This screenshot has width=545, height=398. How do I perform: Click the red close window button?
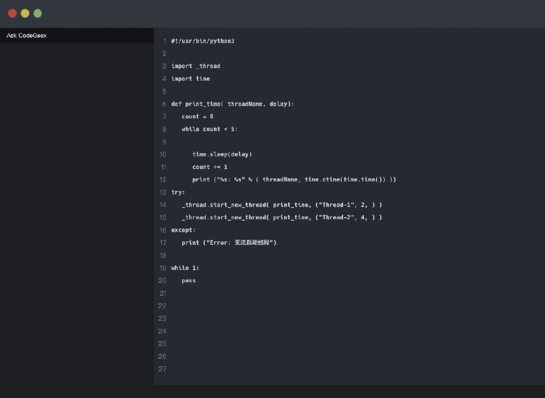pos(12,14)
